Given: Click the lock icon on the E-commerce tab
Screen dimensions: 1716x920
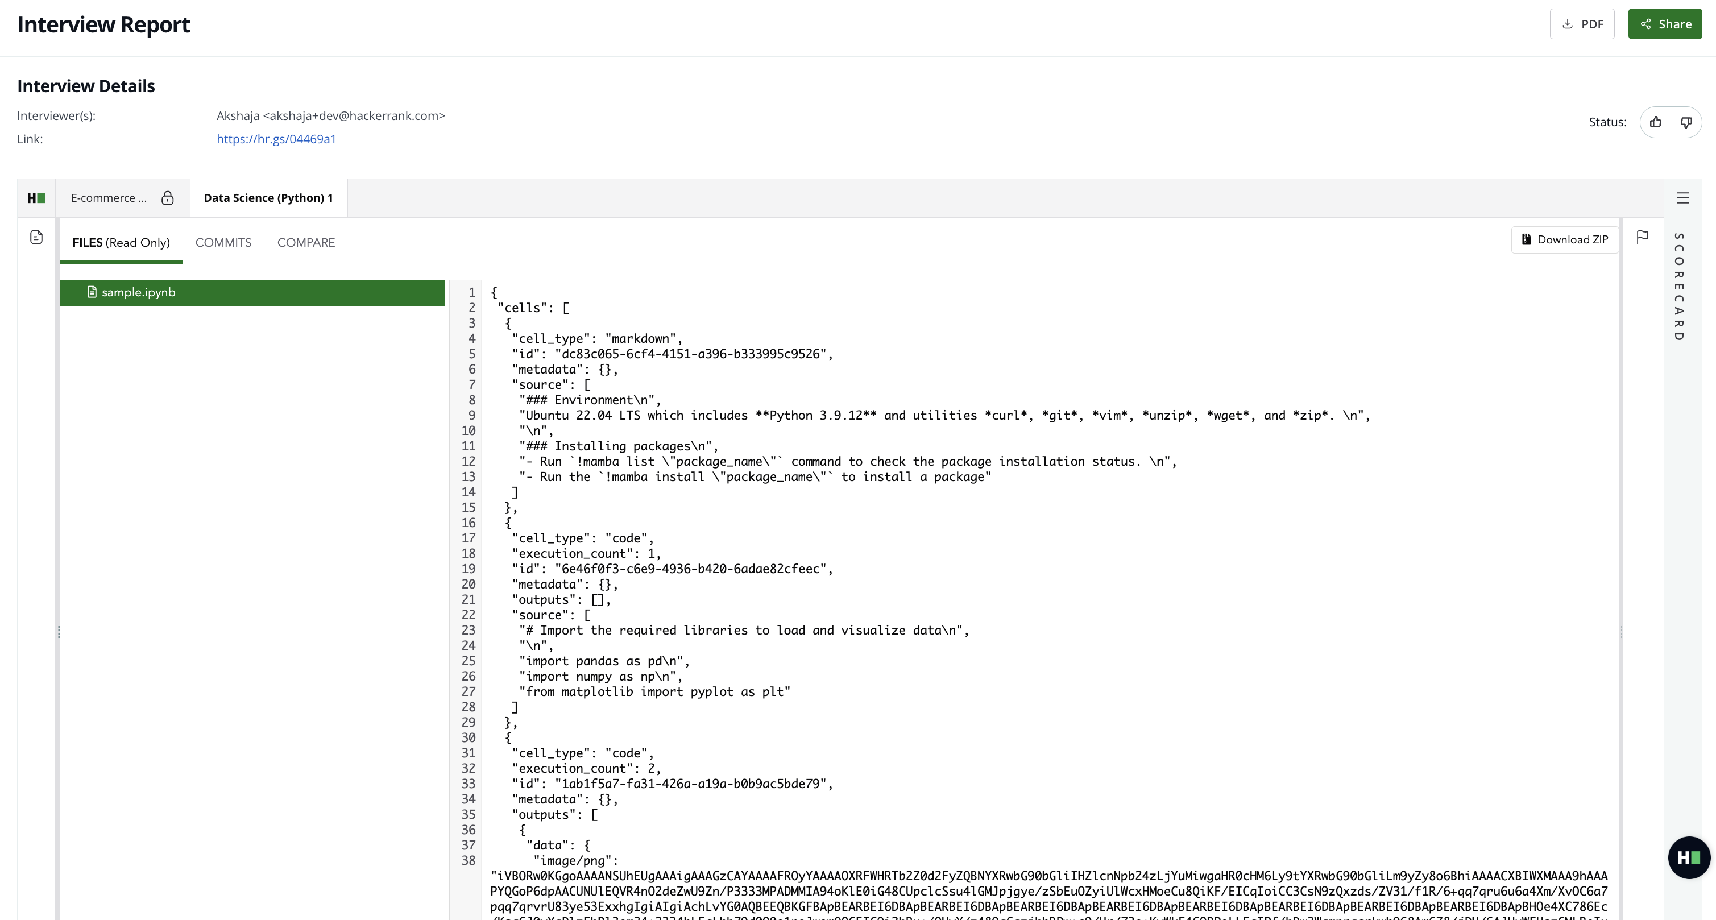Looking at the screenshot, I should pyautogui.click(x=168, y=197).
